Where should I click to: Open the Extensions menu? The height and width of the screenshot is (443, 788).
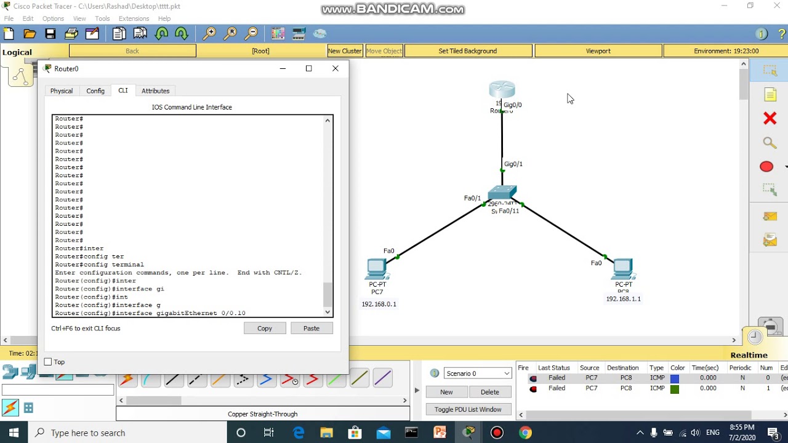pyautogui.click(x=134, y=18)
